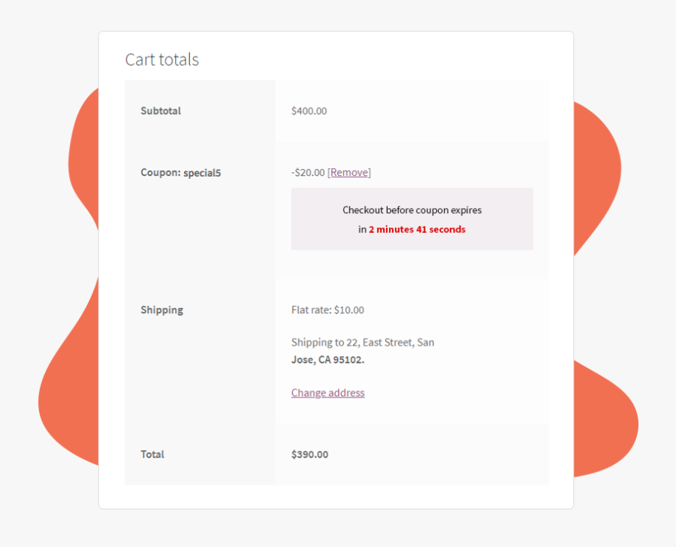Click the -$20.00 discount amount

pos(308,172)
